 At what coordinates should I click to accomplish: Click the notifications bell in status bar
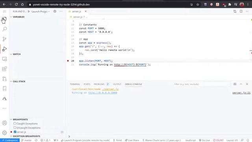coord(248,140)
